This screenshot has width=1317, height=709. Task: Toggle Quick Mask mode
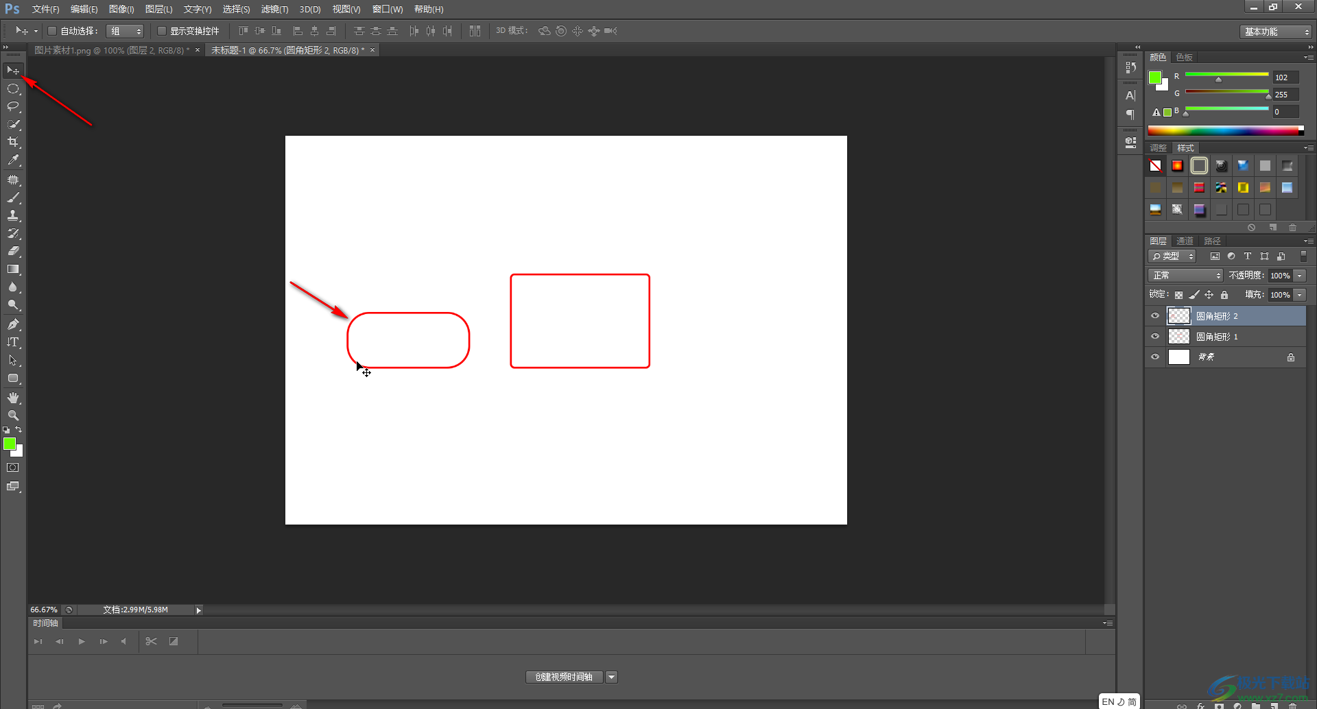click(13, 468)
